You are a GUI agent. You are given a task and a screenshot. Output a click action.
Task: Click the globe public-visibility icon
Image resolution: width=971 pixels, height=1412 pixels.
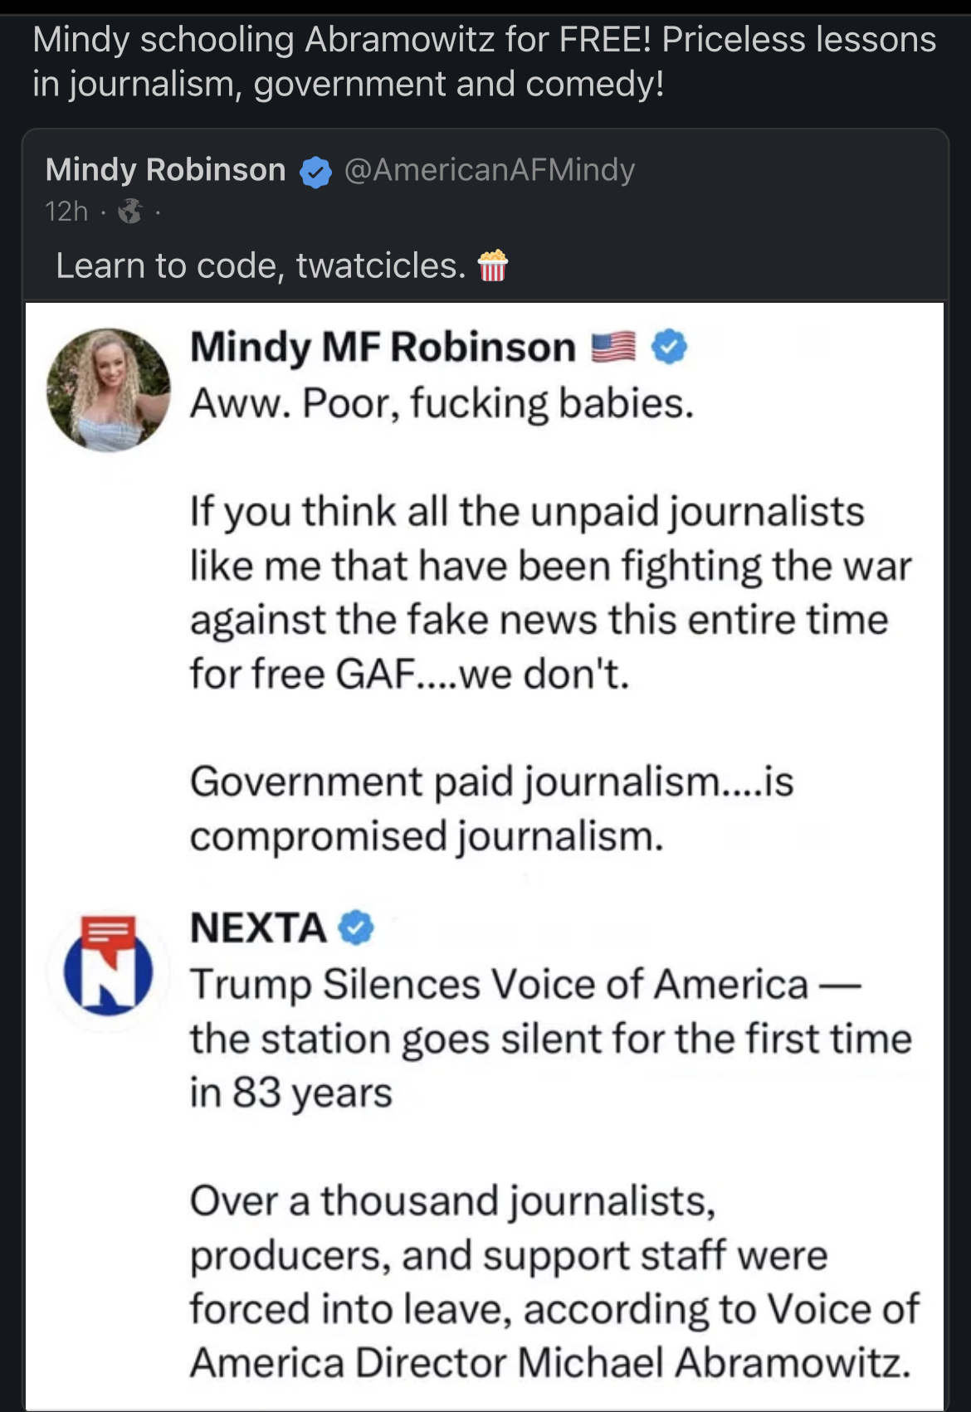129,212
